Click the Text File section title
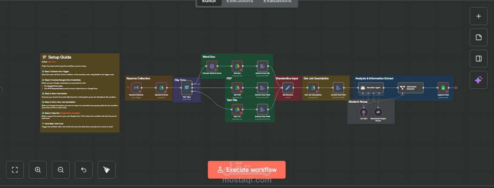Viewport: 494px width, 188px height. pyautogui.click(x=232, y=100)
